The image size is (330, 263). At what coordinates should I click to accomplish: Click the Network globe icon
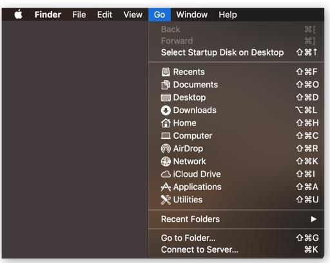(x=166, y=162)
